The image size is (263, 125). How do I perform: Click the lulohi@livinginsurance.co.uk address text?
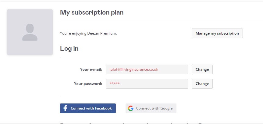134,69
